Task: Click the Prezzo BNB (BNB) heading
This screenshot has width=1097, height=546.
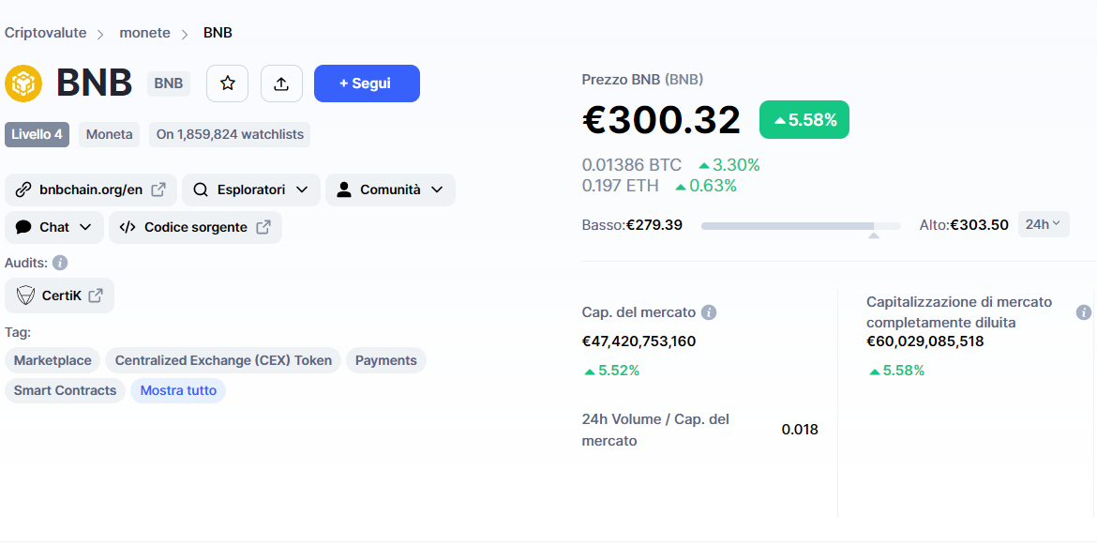Action: pyautogui.click(x=642, y=79)
